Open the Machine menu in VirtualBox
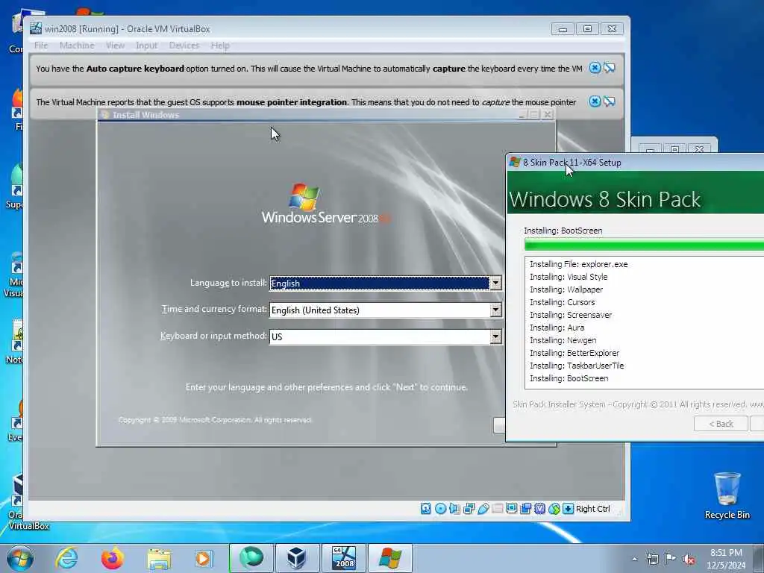The width and height of the screenshot is (764, 573). tap(77, 46)
